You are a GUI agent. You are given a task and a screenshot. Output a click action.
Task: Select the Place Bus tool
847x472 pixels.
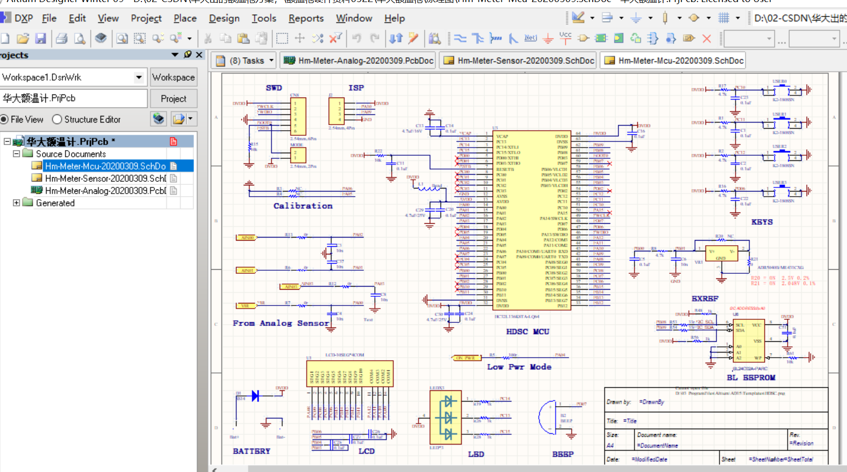(478, 38)
